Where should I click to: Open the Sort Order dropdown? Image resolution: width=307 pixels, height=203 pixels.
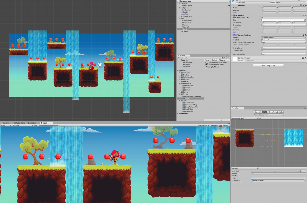(284, 40)
